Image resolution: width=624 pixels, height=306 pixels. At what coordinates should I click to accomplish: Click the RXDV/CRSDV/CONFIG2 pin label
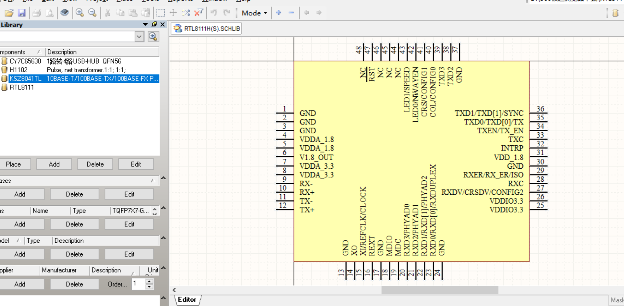coord(482,192)
